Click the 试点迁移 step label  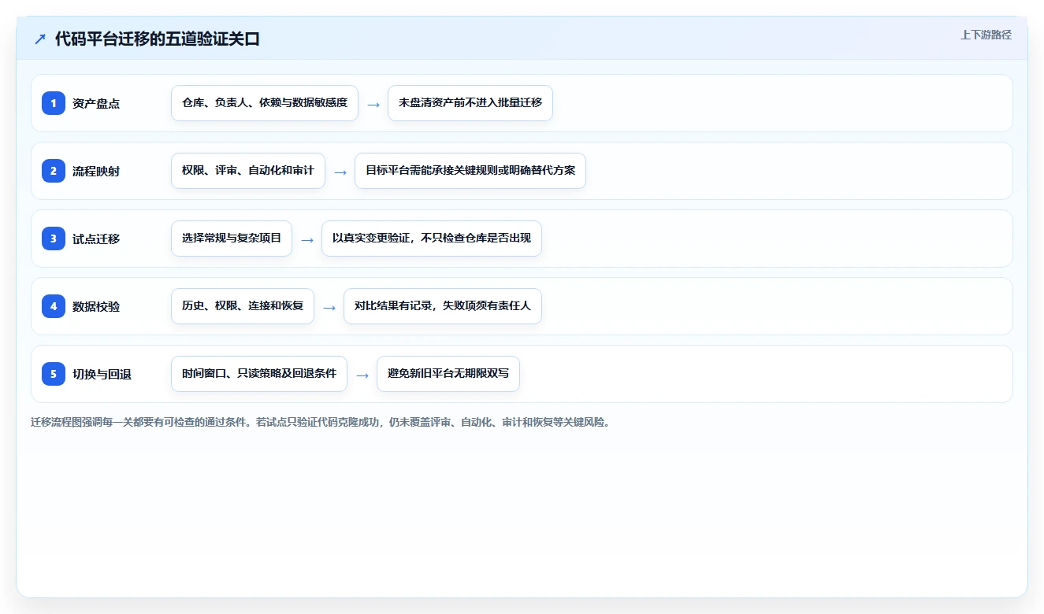(96, 239)
